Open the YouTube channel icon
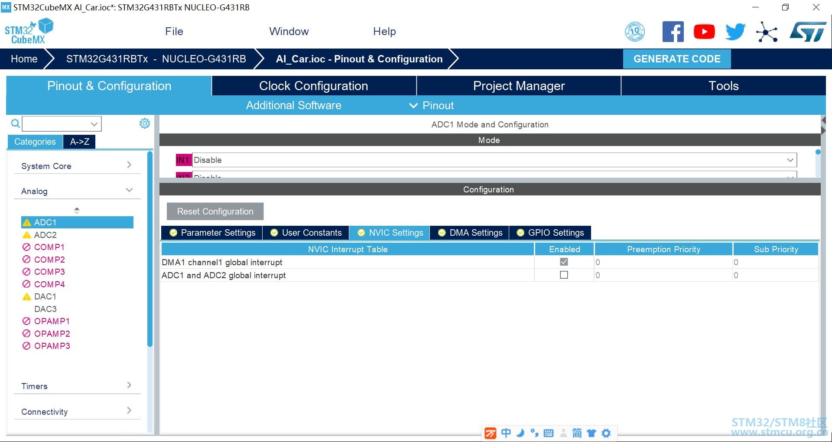The width and height of the screenshot is (832, 442). (x=704, y=32)
